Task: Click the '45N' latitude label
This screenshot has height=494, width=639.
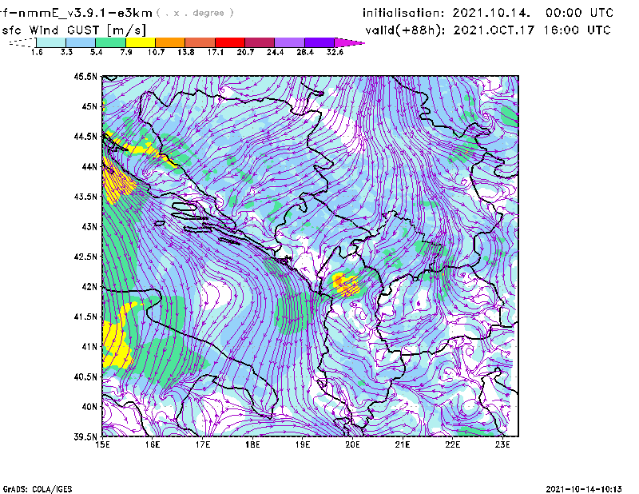Action: point(89,106)
